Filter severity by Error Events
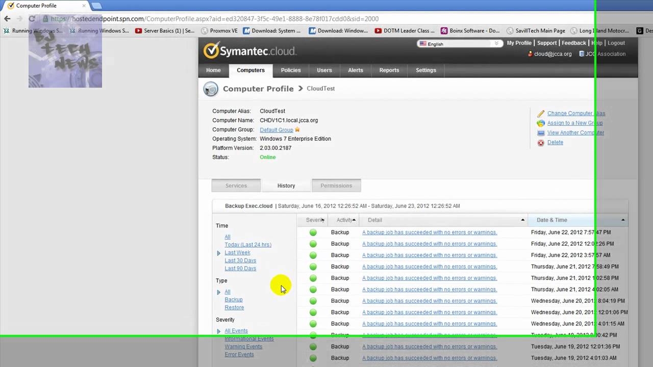This screenshot has height=367, width=653. [239, 355]
